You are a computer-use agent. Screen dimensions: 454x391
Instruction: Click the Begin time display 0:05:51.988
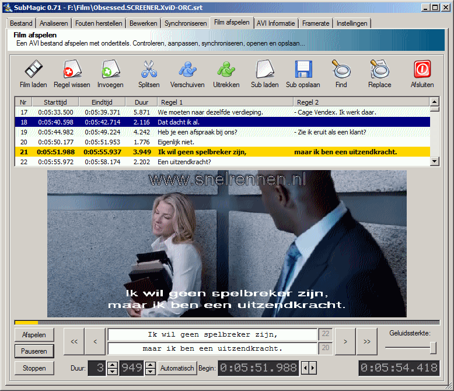point(259,368)
